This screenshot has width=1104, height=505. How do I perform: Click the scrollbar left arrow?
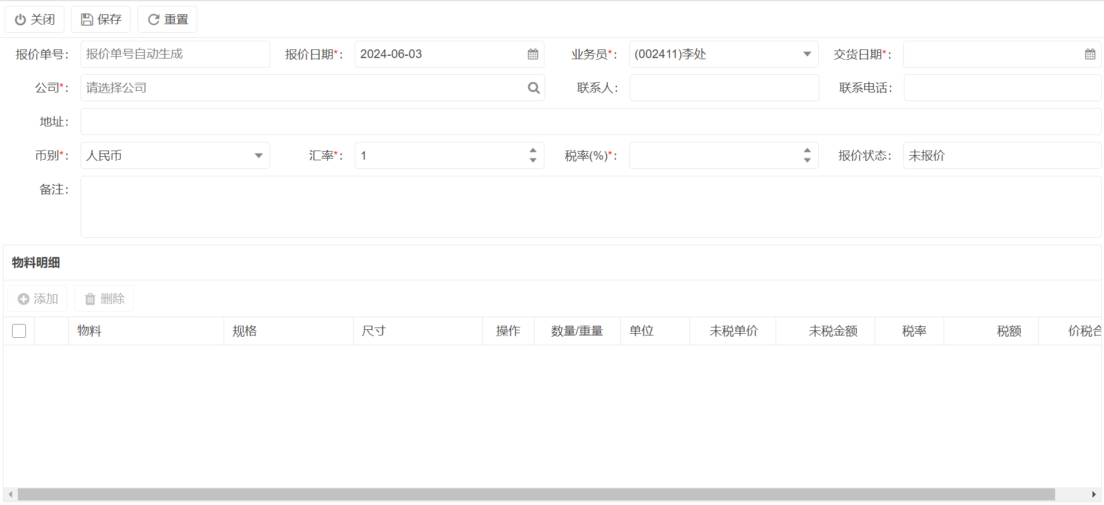tap(10, 495)
